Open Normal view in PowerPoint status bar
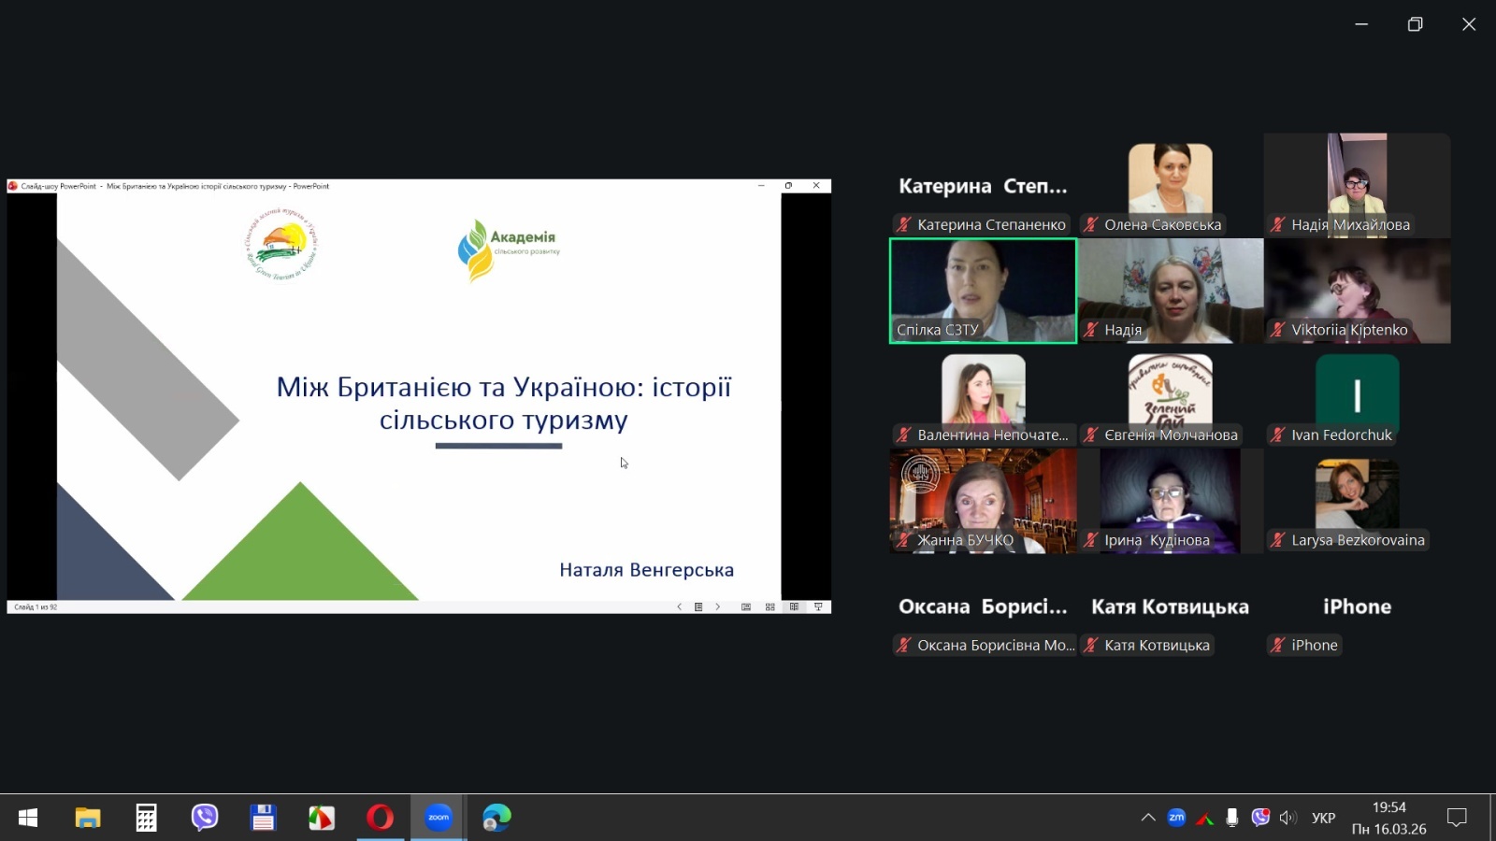The height and width of the screenshot is (841, 1496). click(746, 606)
